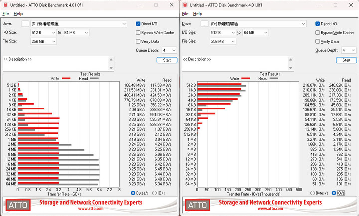Click the 218.07K IO/s write value
The image size is (359, 216).
tap(314, 85)
